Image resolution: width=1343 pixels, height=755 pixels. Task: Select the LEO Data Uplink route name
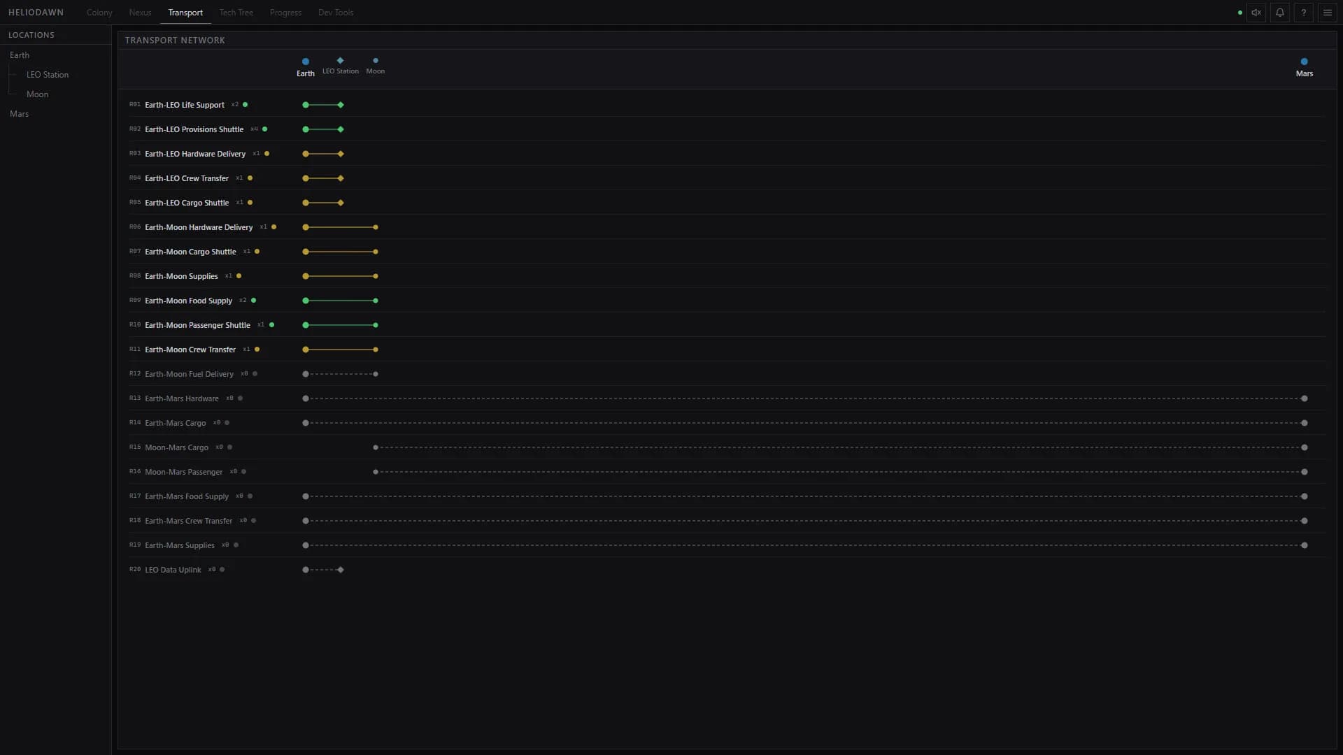coord(173,570)
